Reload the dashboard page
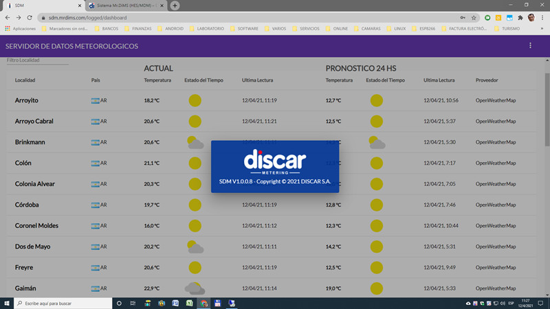The height and width of the screenshot is (309, 550). click(x=30, y=18)
